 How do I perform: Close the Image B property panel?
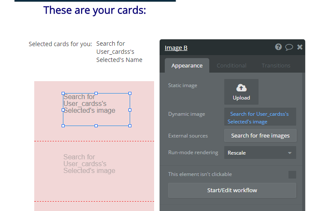pyautogui.click(x=300, y=47)
